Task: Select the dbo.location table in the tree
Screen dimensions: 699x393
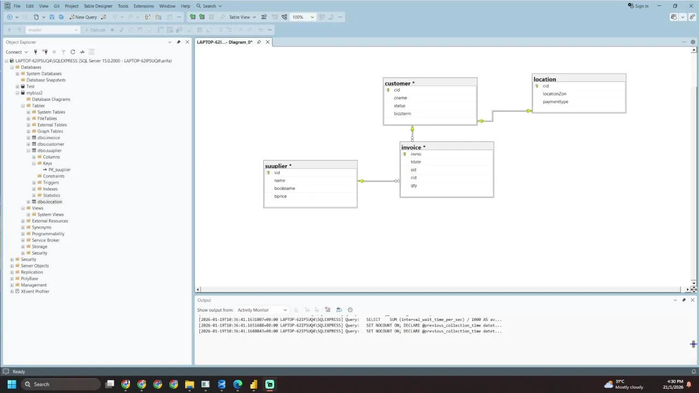Action: coord(50,202)
